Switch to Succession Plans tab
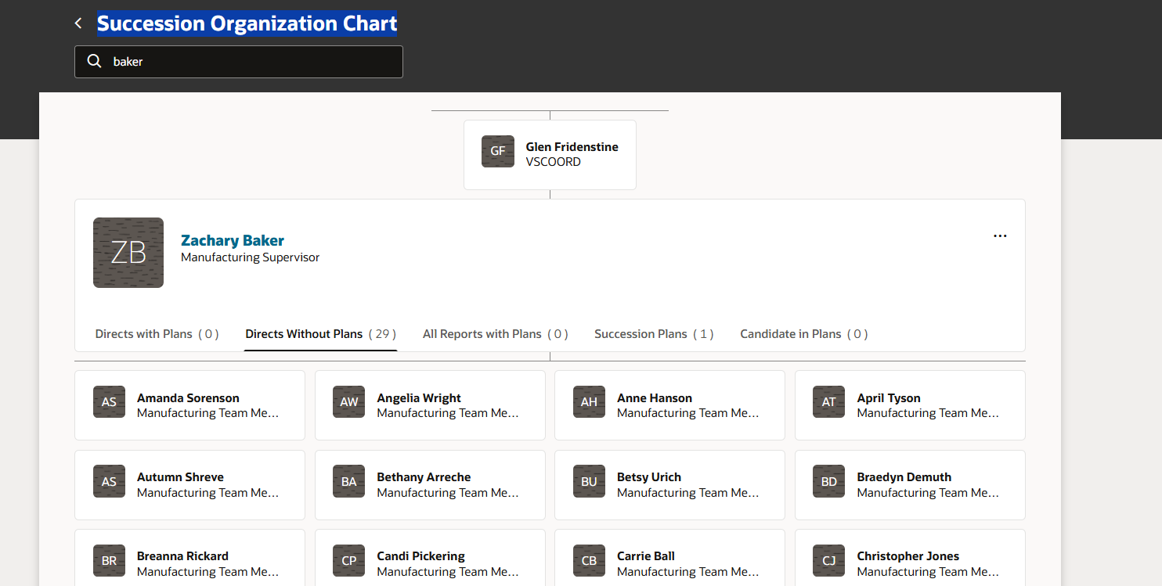This screenshot has width=1162, height=586. 654,334
